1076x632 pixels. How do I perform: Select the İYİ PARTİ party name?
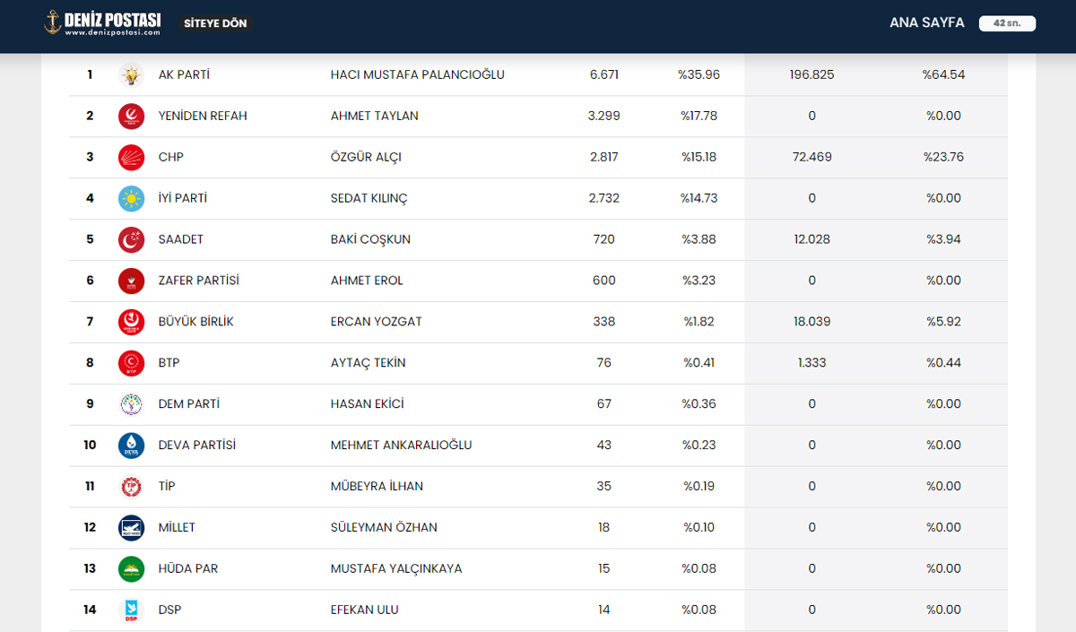click(x=183, y=198)
